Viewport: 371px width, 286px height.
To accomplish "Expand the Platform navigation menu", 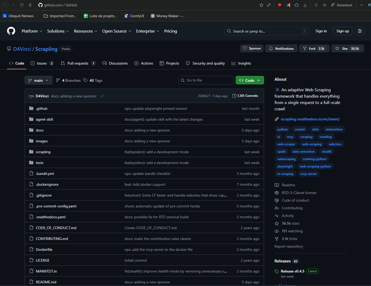I will [32, 31].
